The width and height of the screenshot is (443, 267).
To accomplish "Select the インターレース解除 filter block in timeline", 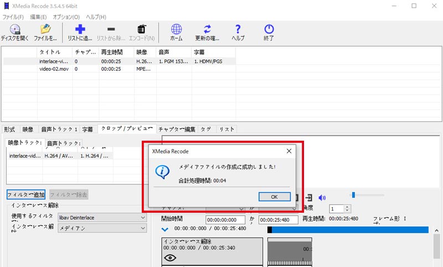I will point(212,251).
